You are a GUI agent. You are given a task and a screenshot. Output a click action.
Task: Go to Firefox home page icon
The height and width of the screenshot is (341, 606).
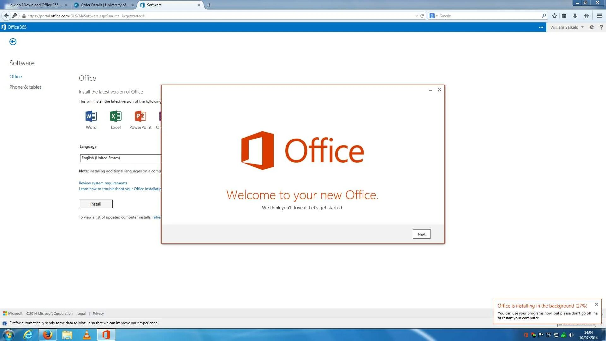[586, 16]
